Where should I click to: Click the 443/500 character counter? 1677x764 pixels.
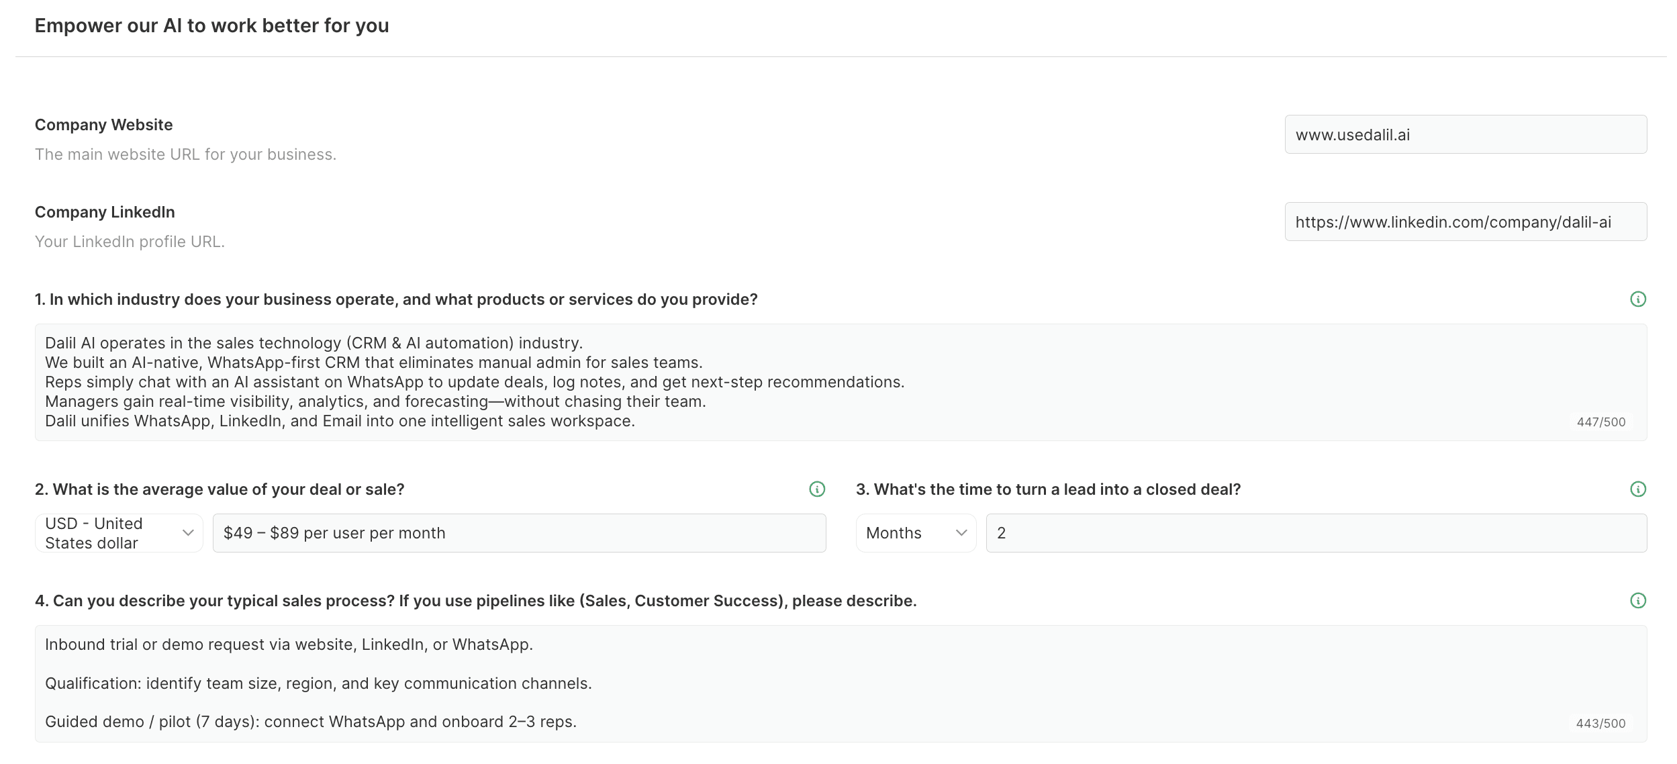click(x=1600, y=724)
